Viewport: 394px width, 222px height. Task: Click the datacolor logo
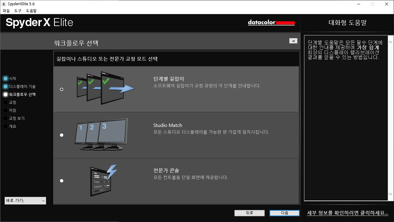[271, 23]
